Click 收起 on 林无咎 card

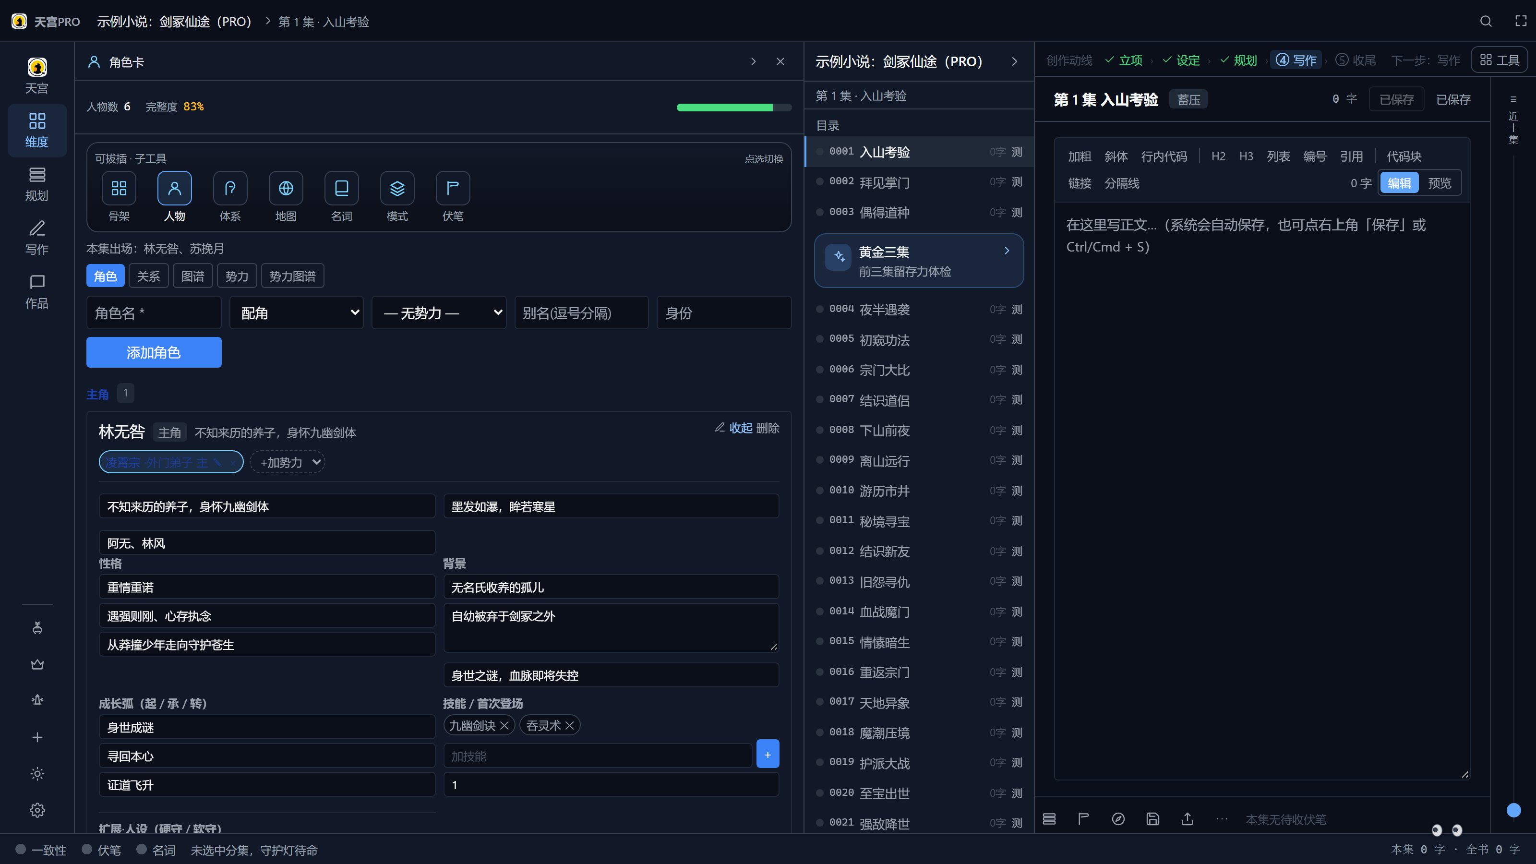tap(741, 428)
